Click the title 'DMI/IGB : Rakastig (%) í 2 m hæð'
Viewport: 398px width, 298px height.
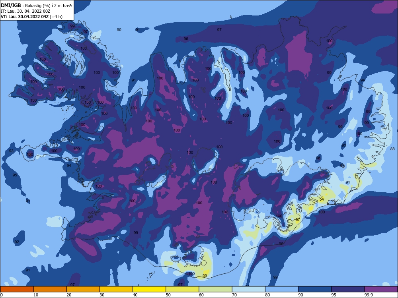[36, 5]
